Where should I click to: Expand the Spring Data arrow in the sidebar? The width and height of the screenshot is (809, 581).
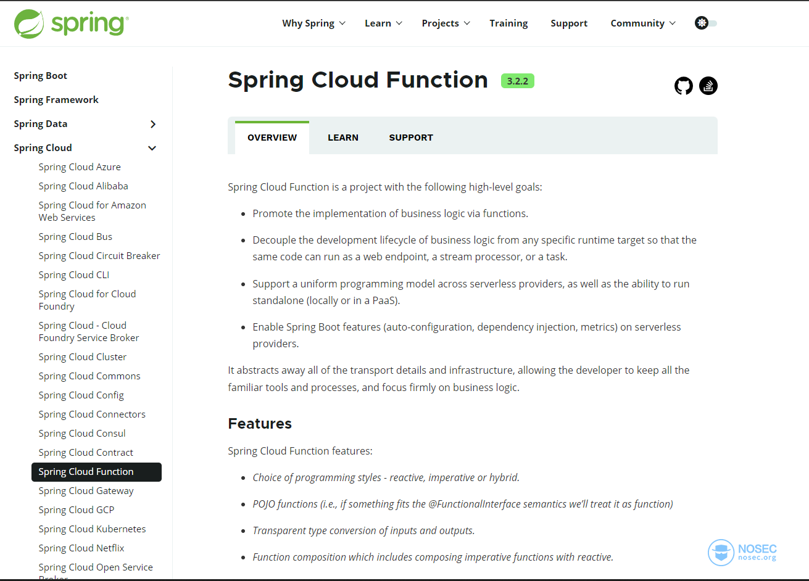[x=153, y=124]
